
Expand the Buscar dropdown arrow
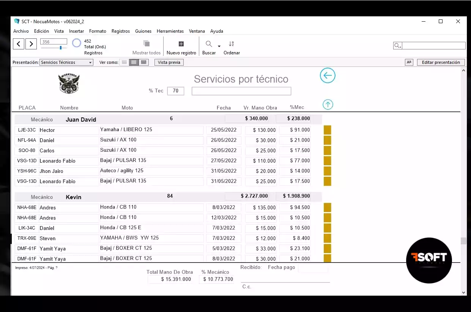[x=219, y=46]
